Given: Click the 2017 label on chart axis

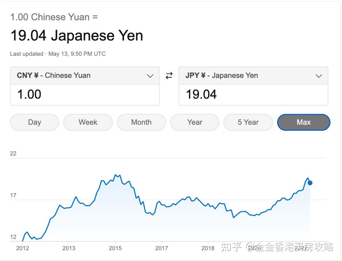Looking at the screenshot, I should [161, 248].
